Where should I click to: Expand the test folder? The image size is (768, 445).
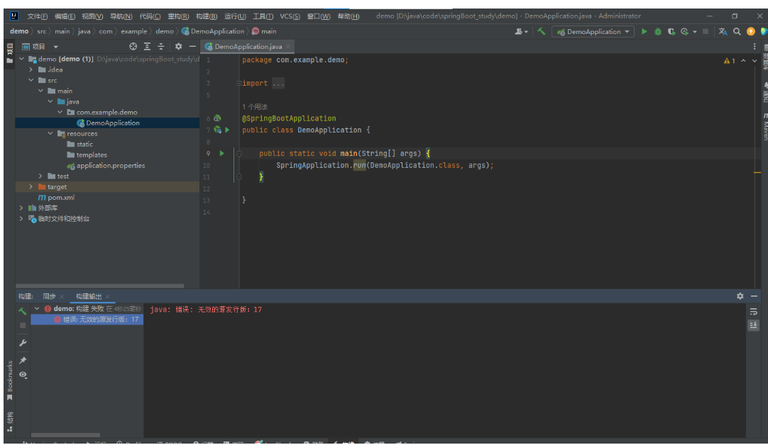tap(40, 176)
